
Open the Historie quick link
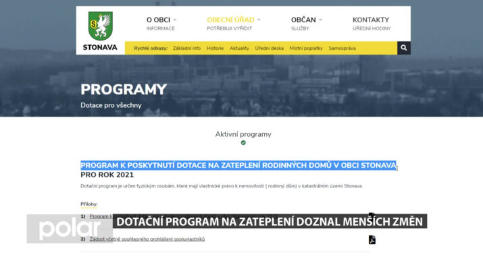pyautogui.click(x=215, y=49)
